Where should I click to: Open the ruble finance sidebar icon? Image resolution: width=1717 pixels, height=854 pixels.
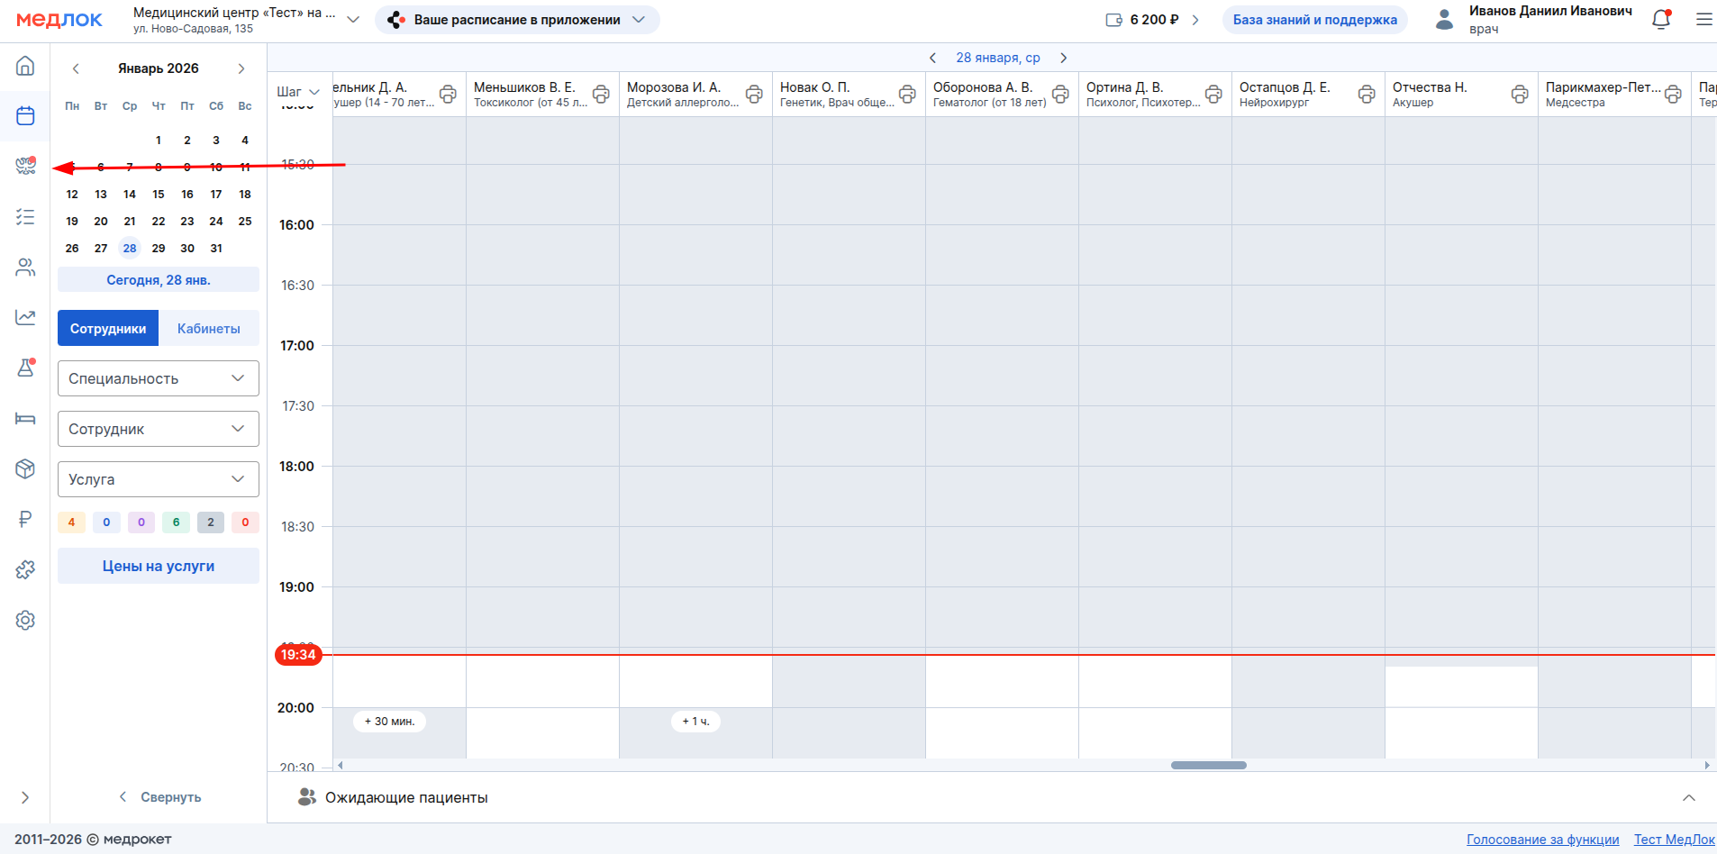[x=25, y=519]
